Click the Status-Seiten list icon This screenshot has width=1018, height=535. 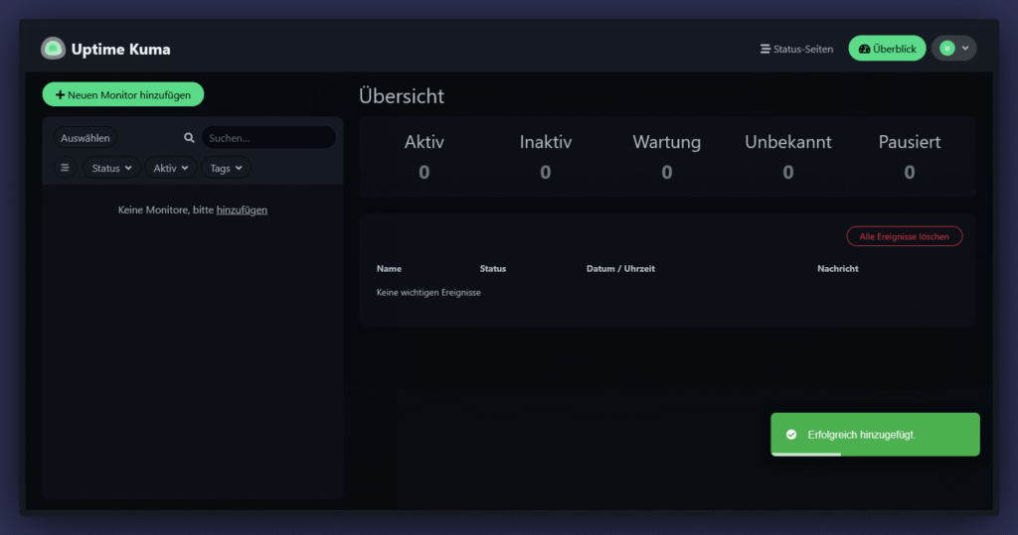[x=764, y=49]
